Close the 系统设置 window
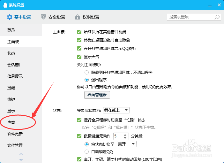The height and width of the screenshot is (163, 224). coord(219,5)
